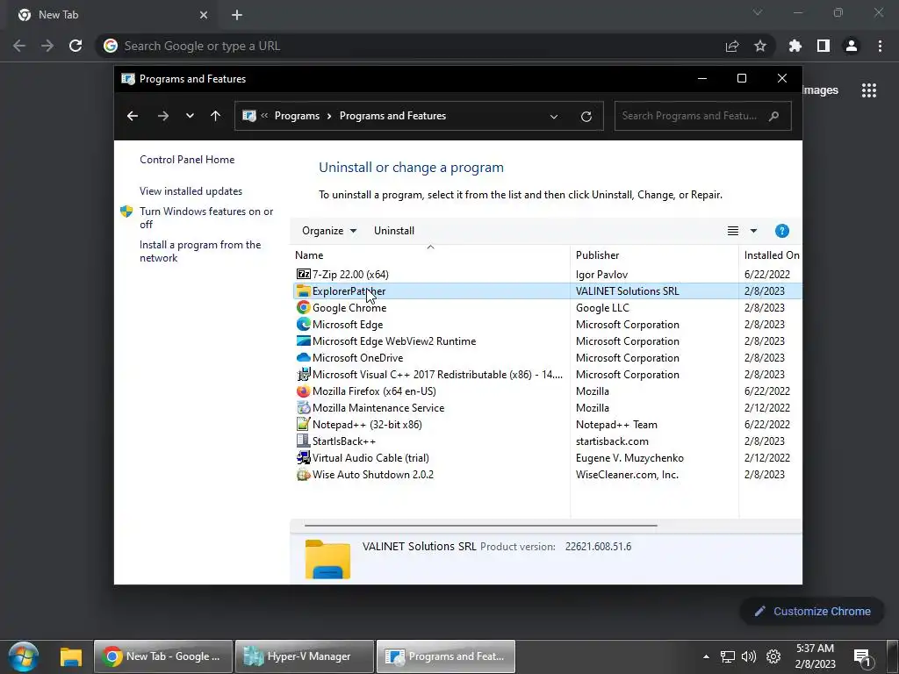The image size is (899, 674).
Task: Refresh the Programs and Features list
Action: tap(586, 117)
